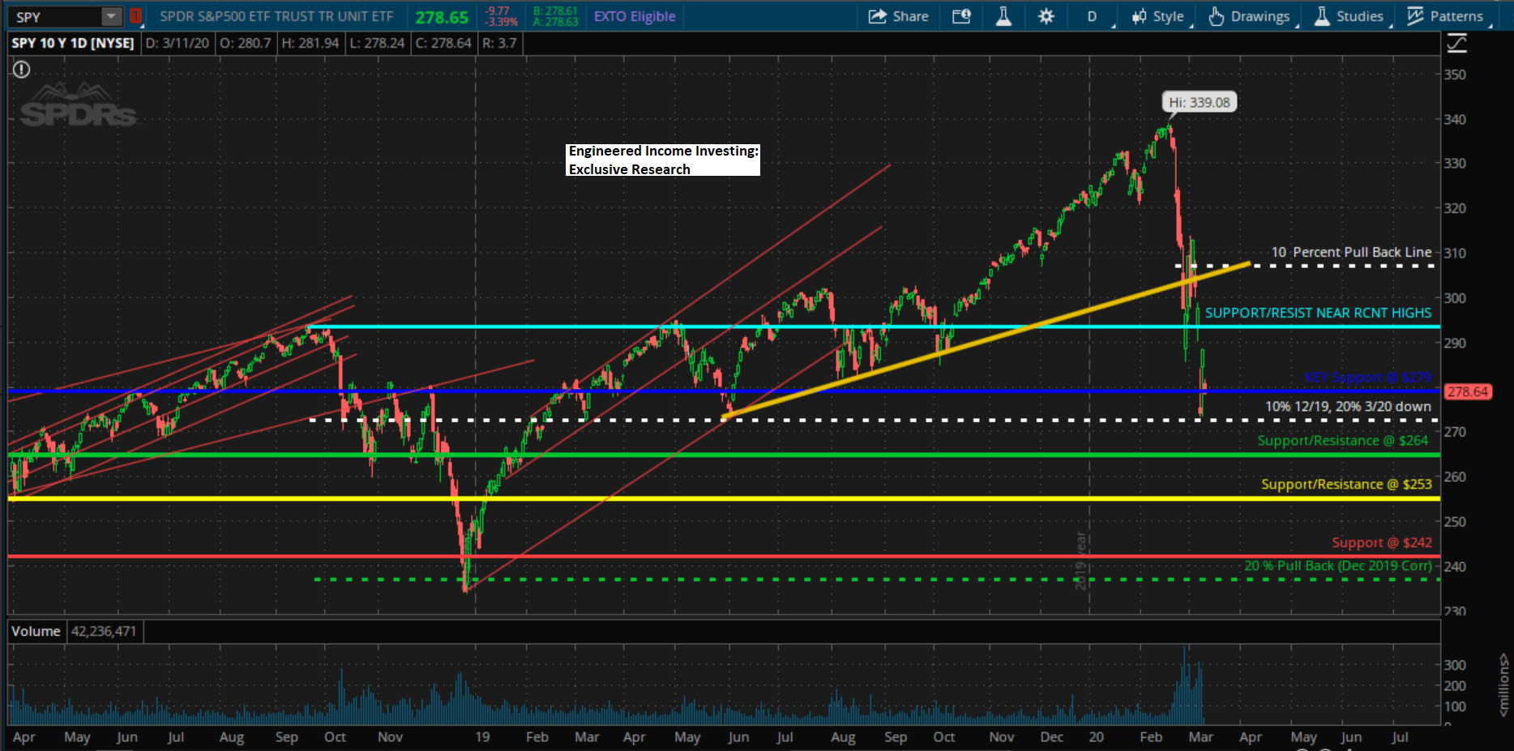Open the Edit Studies flask icon
Viewport: 1514px width, 751px height.
pyautogui.click(x=1003, y=16)
